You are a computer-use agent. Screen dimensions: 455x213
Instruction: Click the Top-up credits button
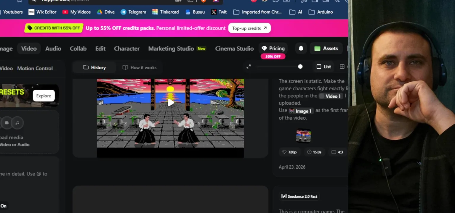(249, 28)
